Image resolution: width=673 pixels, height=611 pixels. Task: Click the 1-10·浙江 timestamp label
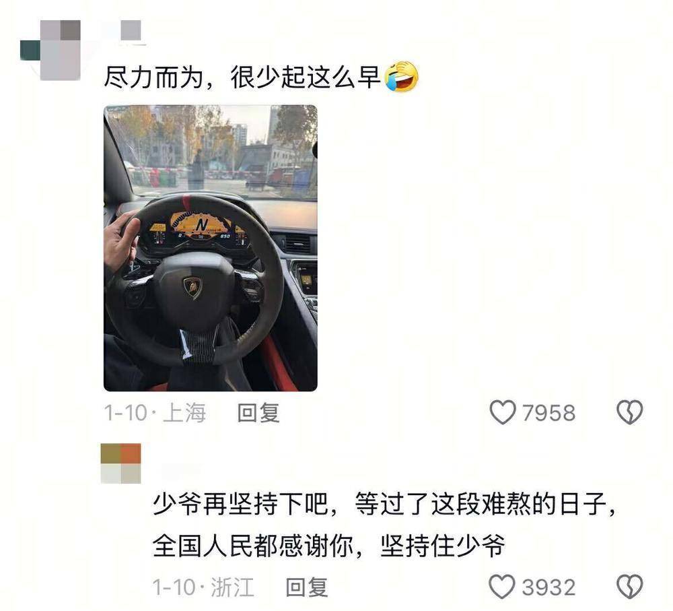(x=204, y=587)
